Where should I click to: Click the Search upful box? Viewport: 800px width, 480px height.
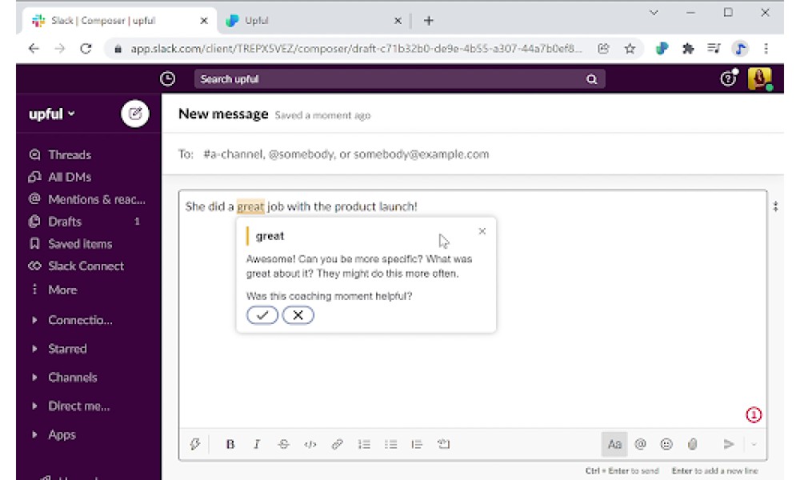pyautogui.click(x=399, y=79)
